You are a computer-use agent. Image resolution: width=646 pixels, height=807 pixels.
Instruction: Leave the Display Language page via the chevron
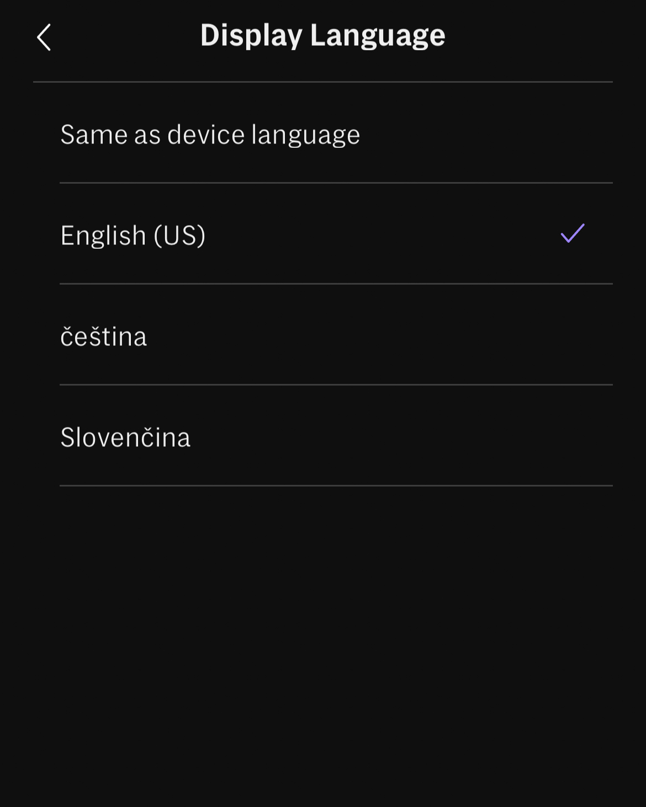[44, 37]
